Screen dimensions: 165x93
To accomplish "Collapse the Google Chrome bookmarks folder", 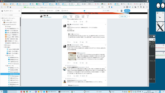I will 3,25.
